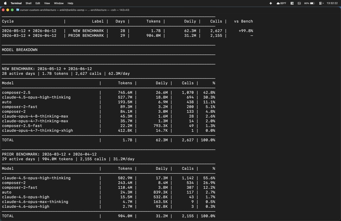Image resolution: width=341 pixels, height=221 pixels.
Task: Click the 84.1M tokens value
Action: point(126,112)
